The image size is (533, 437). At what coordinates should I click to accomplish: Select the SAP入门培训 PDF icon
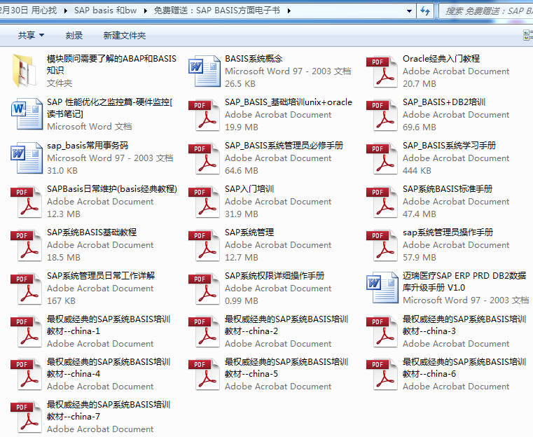(204, 202)
